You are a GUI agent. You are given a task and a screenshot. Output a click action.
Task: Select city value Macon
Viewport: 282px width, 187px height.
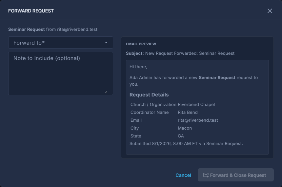point(185,128)
